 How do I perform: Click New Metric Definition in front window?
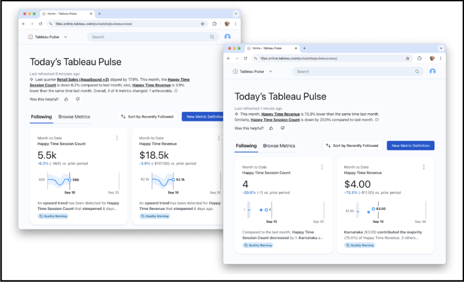click(x=410, y=145)
